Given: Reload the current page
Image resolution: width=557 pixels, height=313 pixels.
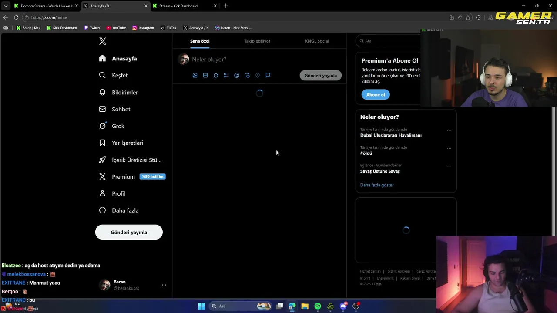Looking at the screenshot, I should [x=16, y=17].
